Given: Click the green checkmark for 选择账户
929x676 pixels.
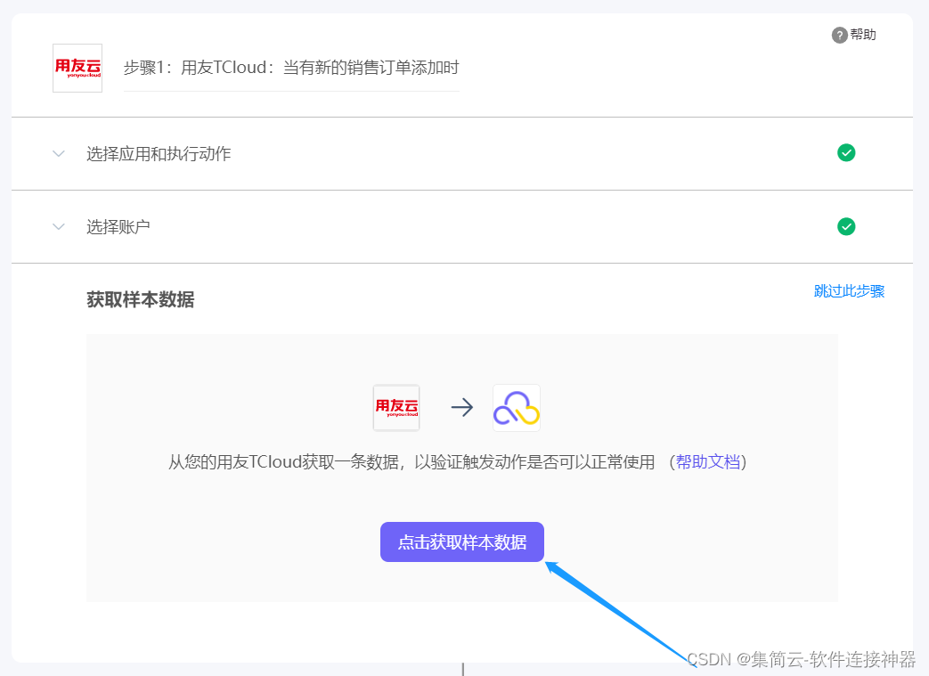Looking at the screenshot, I should (x=846, y=226).
